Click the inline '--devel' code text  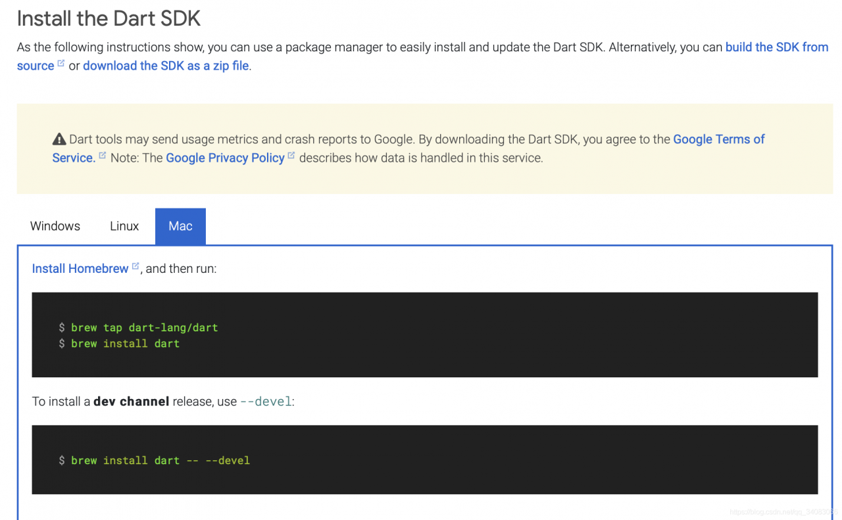266,401
